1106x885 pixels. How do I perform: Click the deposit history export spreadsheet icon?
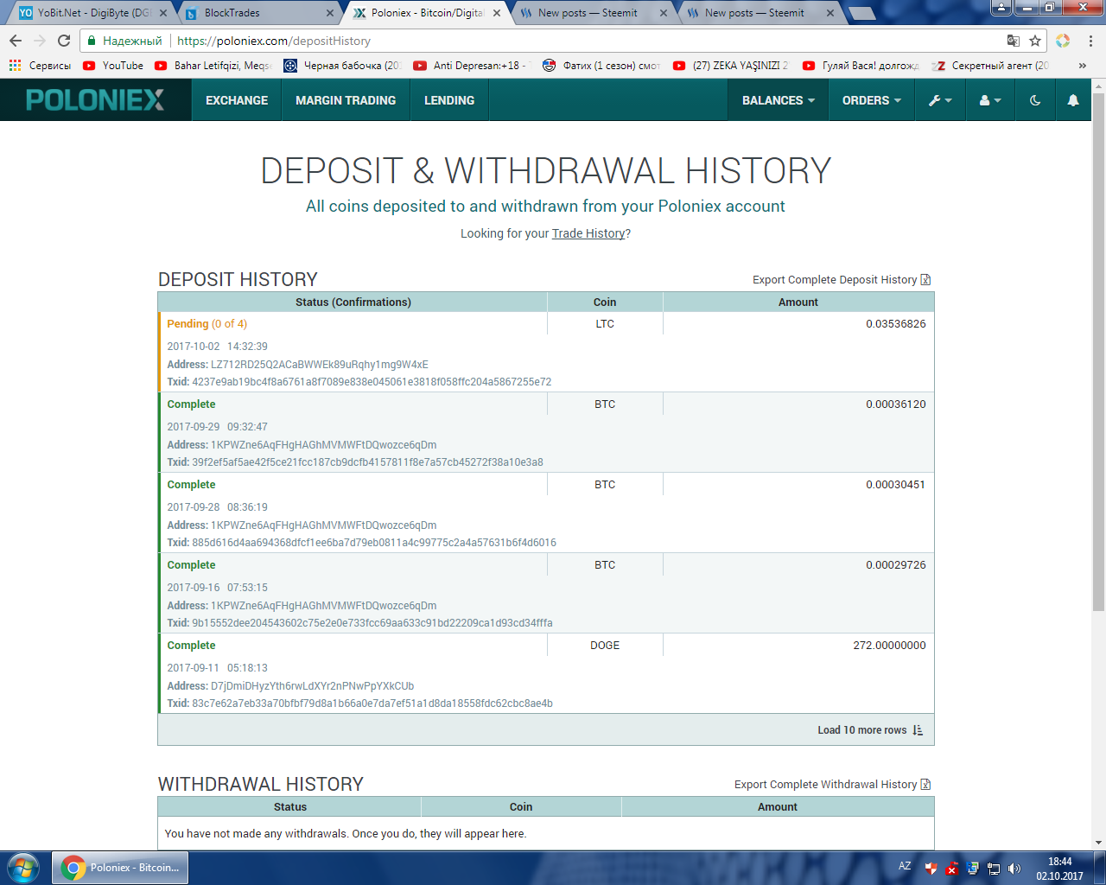coord(925,279)
